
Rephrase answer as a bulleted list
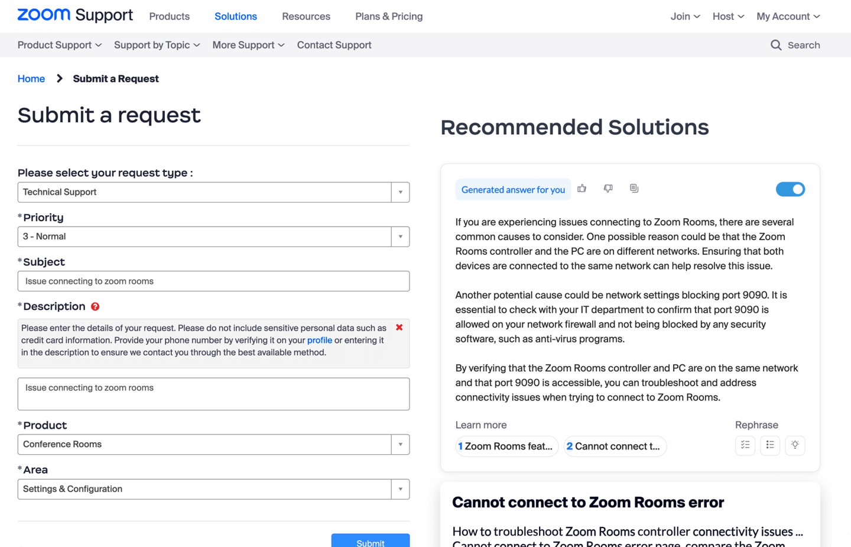[770, 445]
